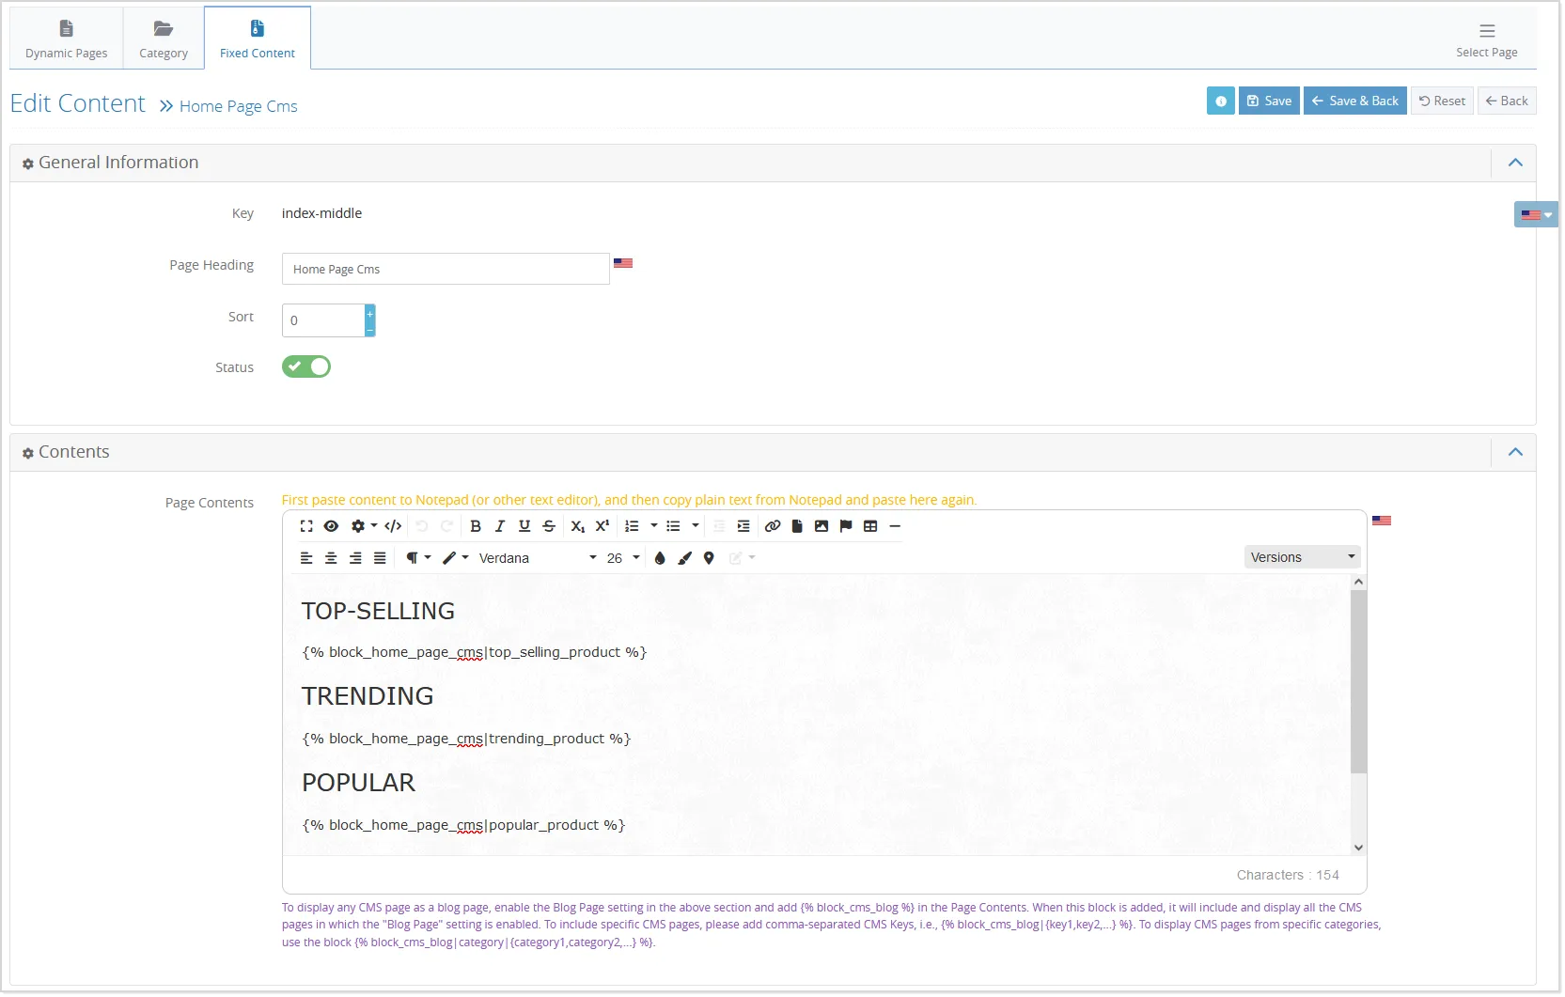Apply strikethrough formatting
The image size is (1565, 997).
point(549,527)
